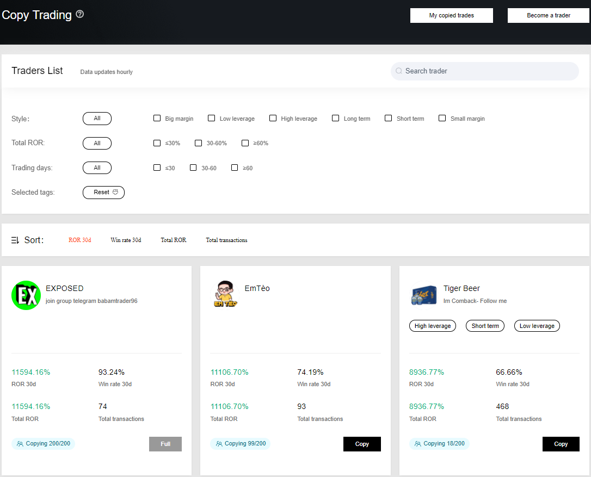The image size is (591, 477).
Task: Click the Reset button in Selected tags
Action: click(103, 193)
